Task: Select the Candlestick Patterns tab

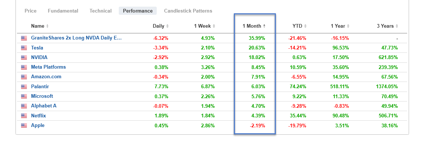Action: (188, 11)
